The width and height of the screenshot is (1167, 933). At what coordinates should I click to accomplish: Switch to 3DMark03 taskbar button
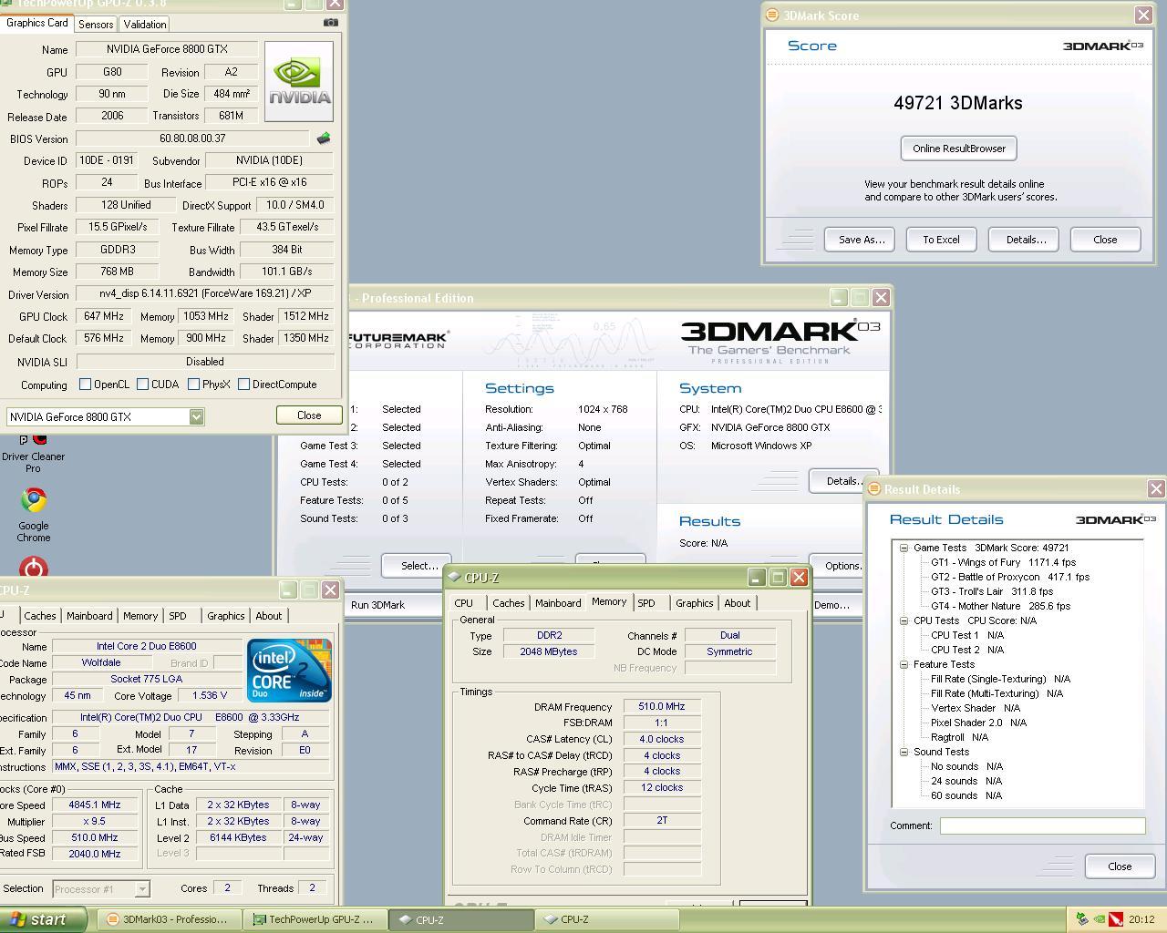click(170, 919)
